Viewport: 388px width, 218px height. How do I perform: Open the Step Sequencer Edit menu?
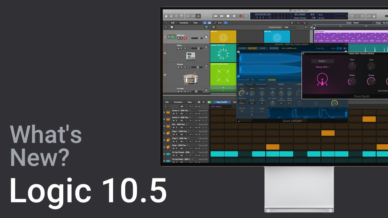(168, 102)
